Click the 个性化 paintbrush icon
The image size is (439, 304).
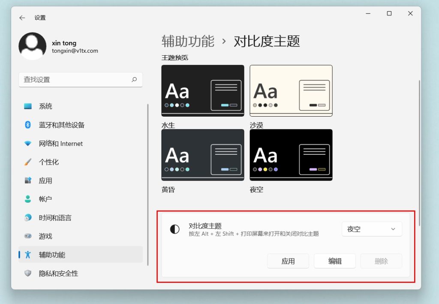28,162
